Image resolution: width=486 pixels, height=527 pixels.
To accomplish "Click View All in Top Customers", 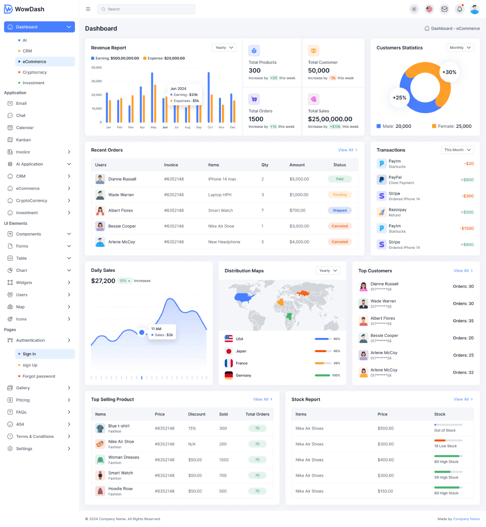I will (x=463, y=270).
